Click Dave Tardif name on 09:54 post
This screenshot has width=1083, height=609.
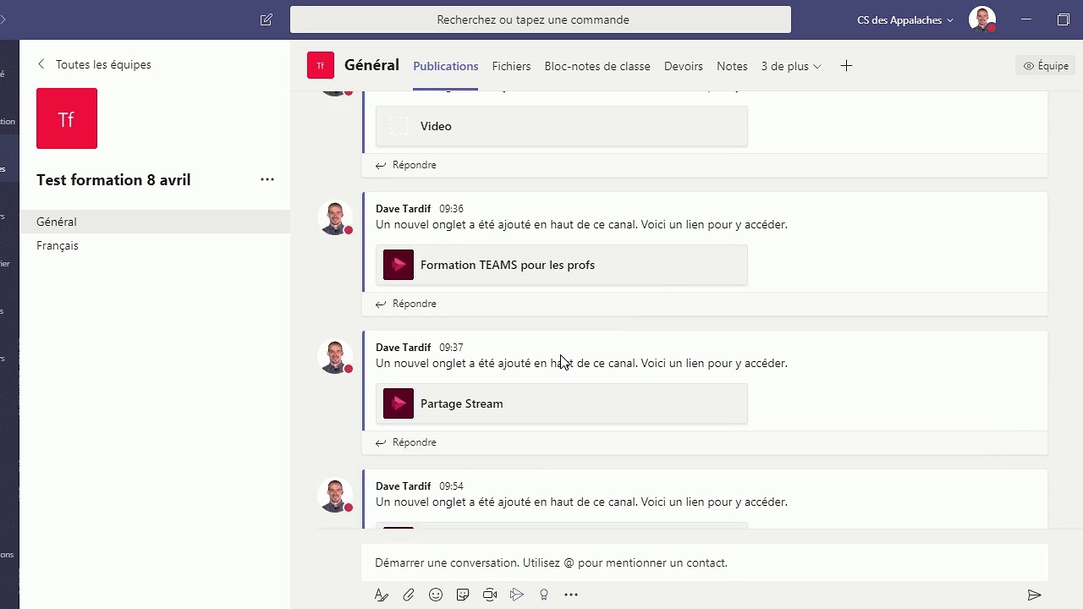tap(403, 486)
